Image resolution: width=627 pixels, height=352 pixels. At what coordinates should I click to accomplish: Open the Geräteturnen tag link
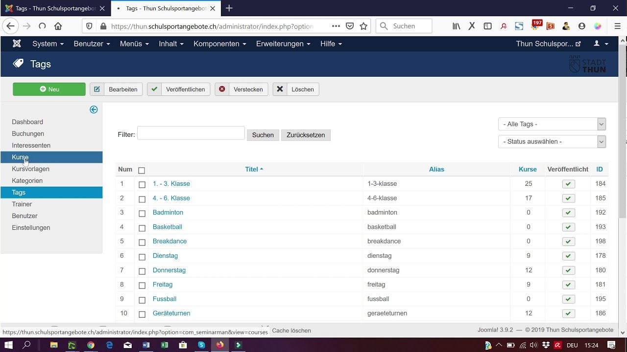pyautogui.click(x=171, y=313)
